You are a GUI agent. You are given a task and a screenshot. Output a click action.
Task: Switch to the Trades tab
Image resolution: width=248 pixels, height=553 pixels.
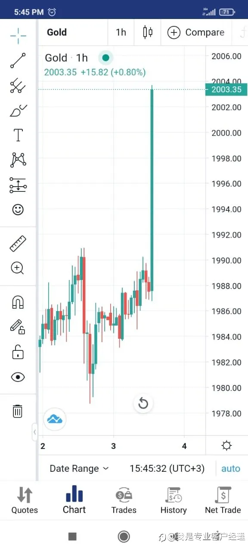(x=124, y=501)
